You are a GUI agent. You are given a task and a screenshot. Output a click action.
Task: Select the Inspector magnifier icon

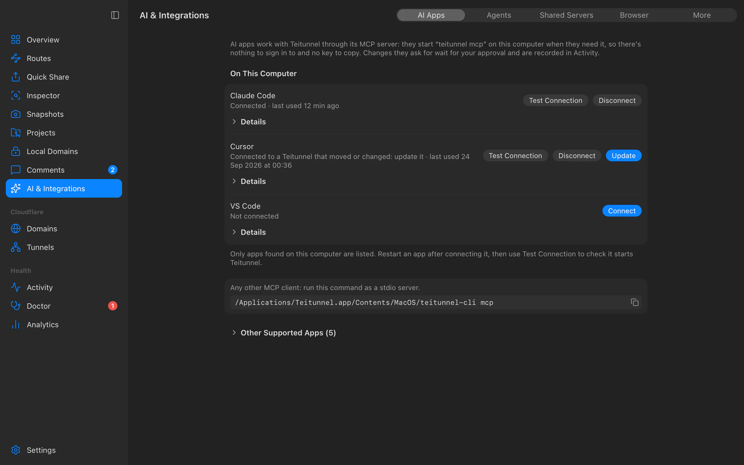(16, 96)
